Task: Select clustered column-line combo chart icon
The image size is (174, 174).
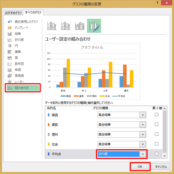Action: tap(52, 26)
